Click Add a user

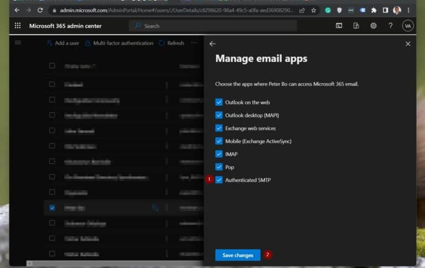tap(63, 43)
